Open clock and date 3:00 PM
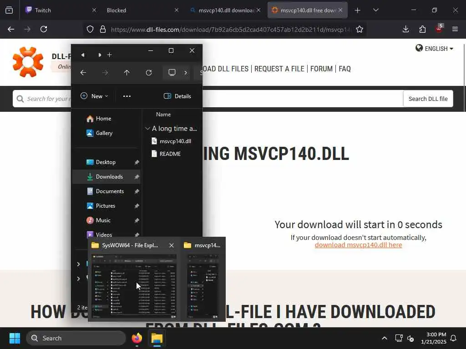The width and height of the screenshot is (466, 349). [x=434, y=338]
